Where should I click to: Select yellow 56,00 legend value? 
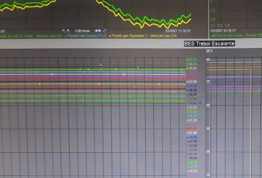tap(192, 171)
